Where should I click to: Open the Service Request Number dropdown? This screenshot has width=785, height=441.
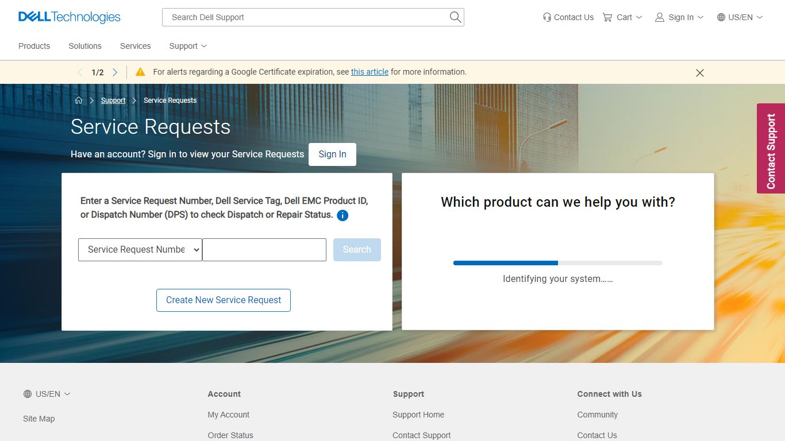(140, 250)
